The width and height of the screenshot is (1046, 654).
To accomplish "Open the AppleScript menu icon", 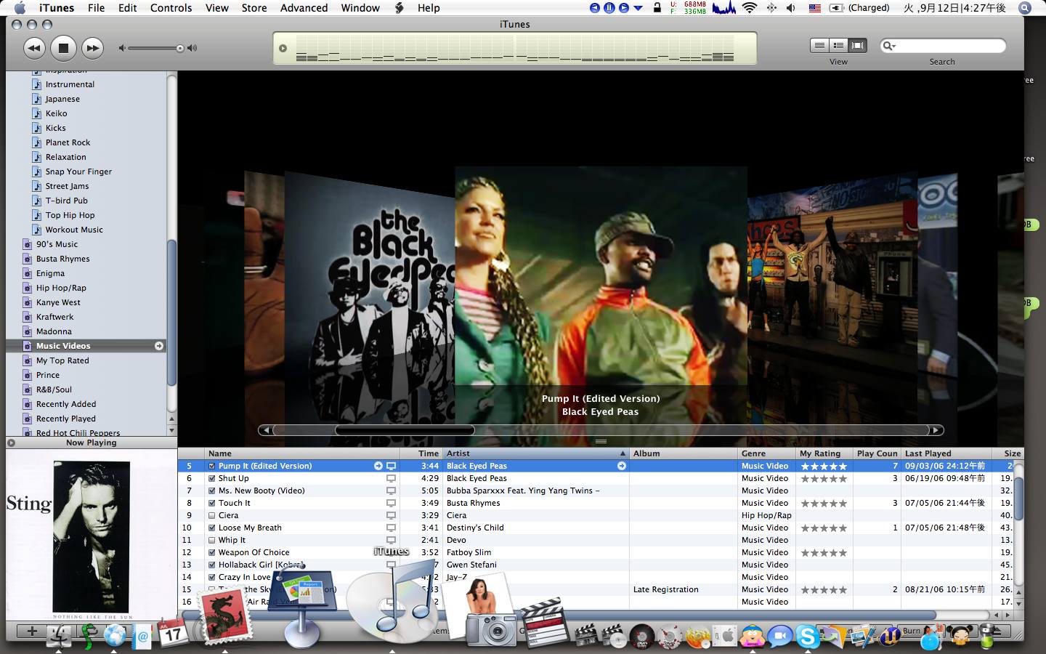I will click(x=399, y=8).
